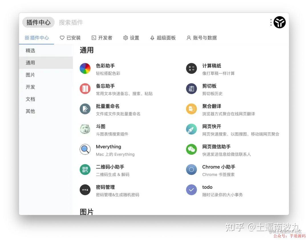The image size is (308, 240).
Task: Click description 二维码生成 & 解码
Action: pos(113,175)
